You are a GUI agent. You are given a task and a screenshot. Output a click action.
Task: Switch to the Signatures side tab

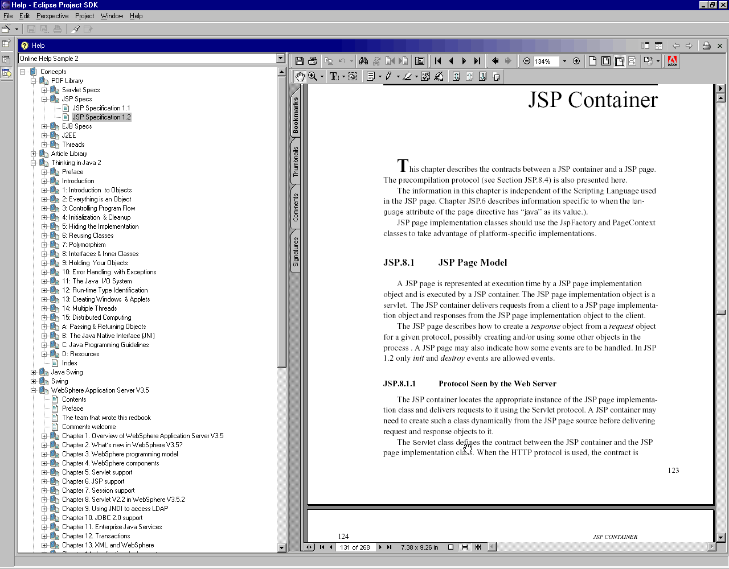(x=296, y=251)
